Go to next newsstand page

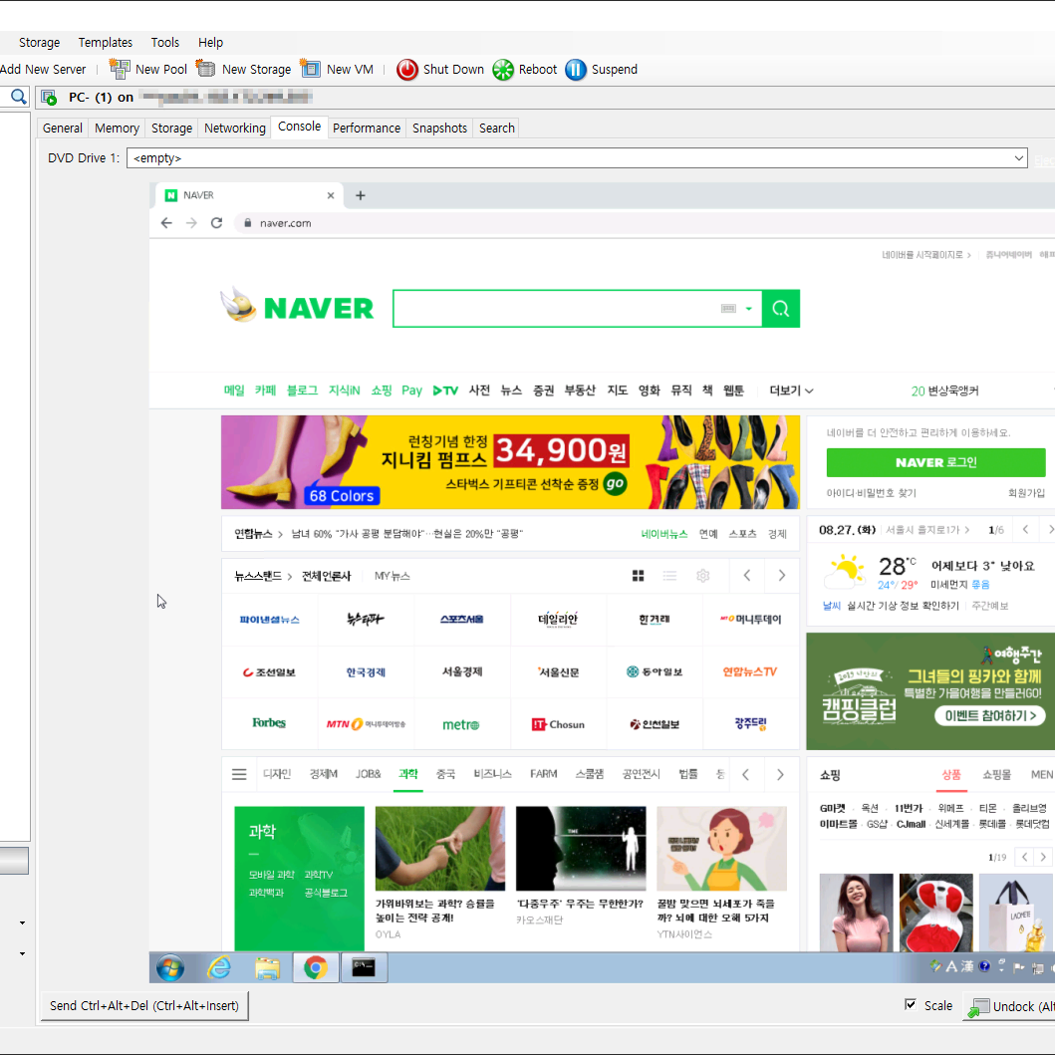(x=781, y=576)
